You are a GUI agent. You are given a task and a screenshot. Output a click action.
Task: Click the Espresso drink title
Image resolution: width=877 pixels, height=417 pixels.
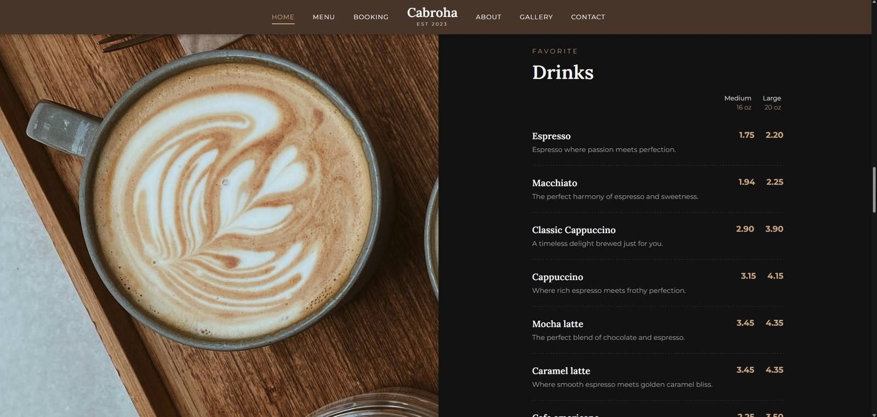tap(551, 136)
